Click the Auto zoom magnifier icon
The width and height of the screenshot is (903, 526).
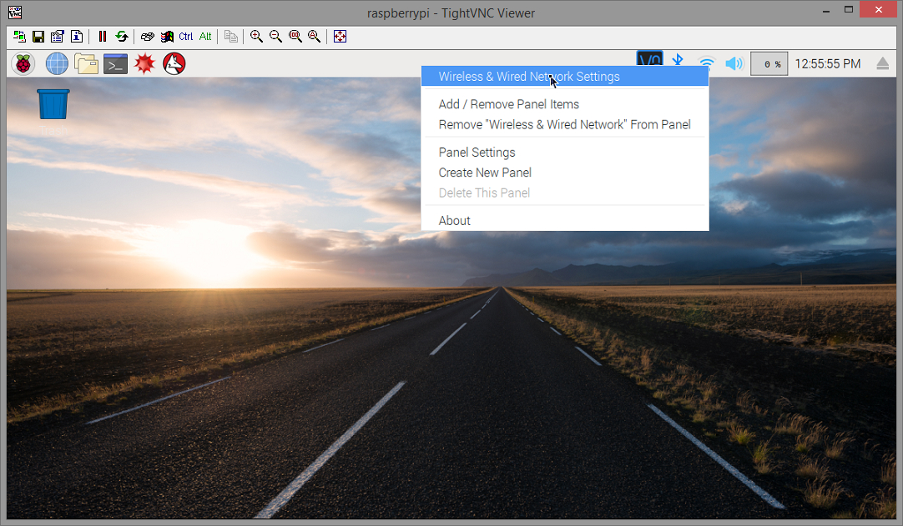(x=315, y=36)
